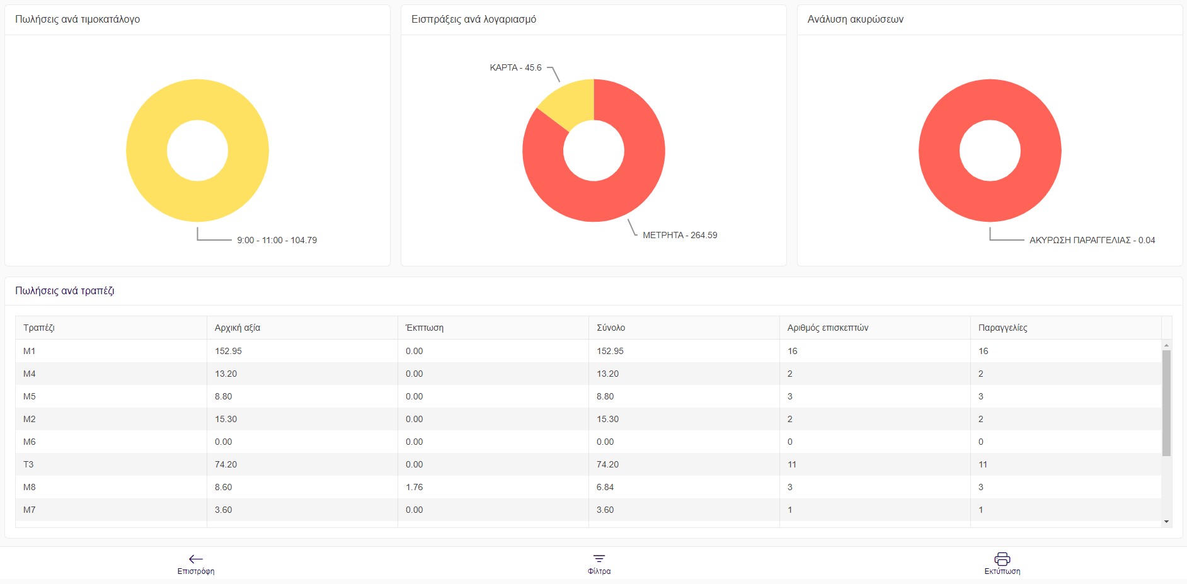Click the Ανάλυση ακυρώσεων panel title
The width and height of the screenshot is (1187, 584).
855,20
